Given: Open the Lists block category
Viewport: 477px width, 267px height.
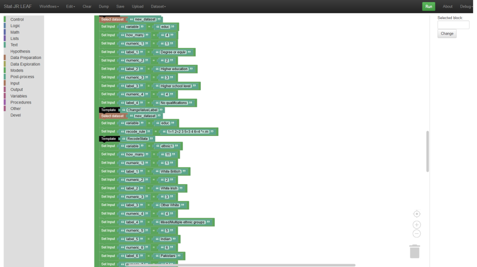Looking at the screenshot, I should 14,38.
